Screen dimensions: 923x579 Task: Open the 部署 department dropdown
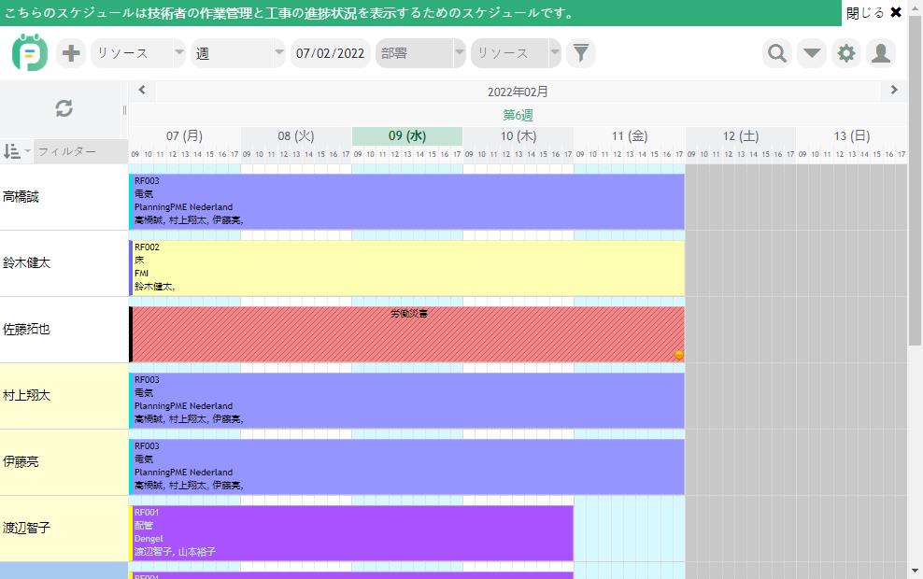(421, 53)
